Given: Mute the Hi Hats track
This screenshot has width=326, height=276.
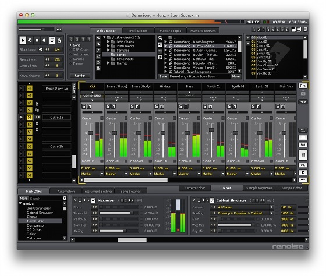Looking at the screenshot, I should [162, 107].
